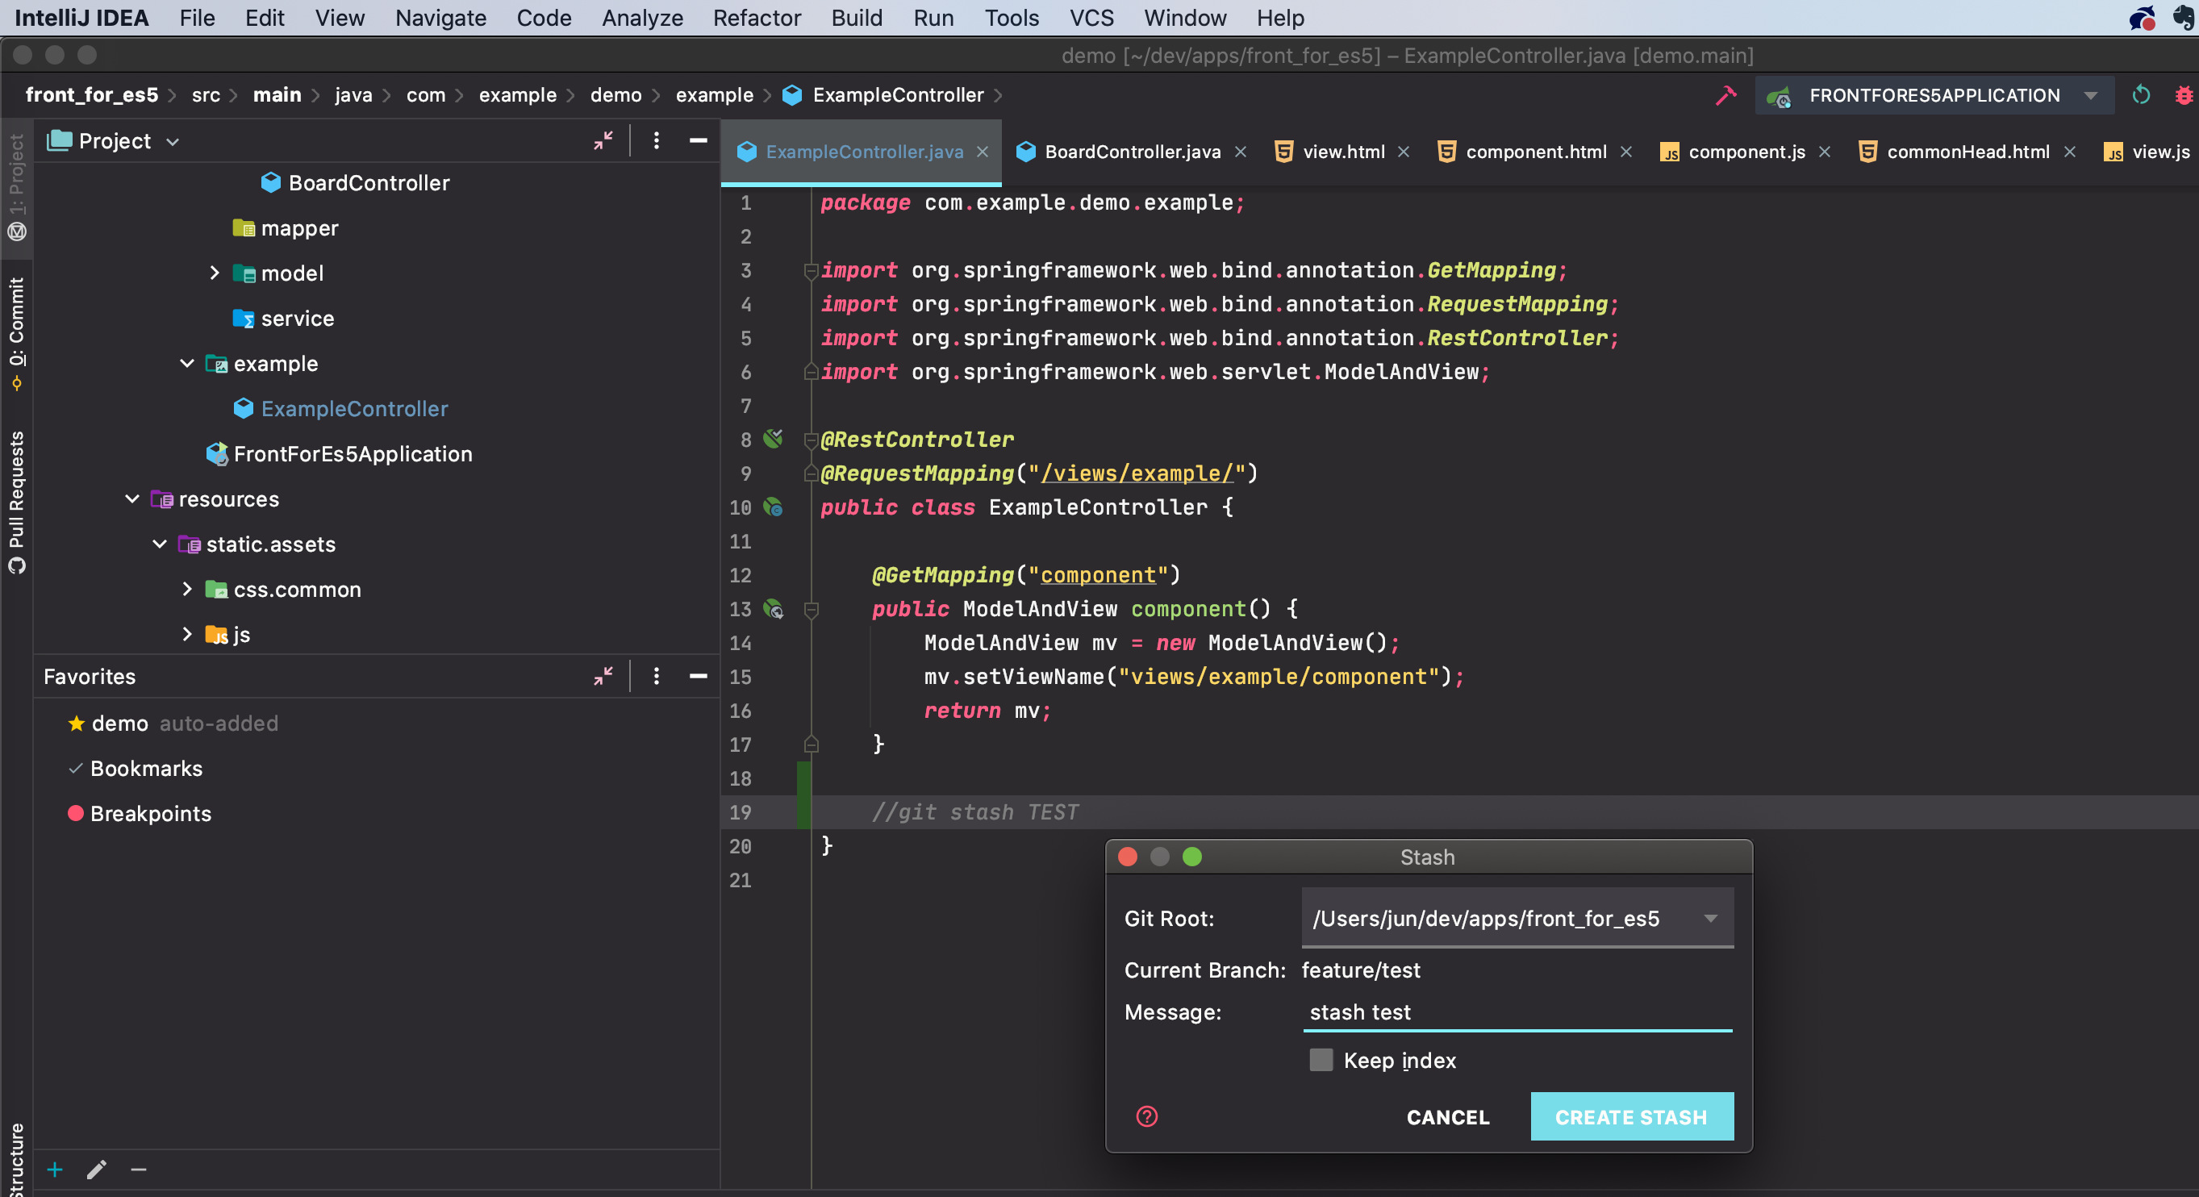The height and width of the screenshot is (1197, 2199).
Task: Collapse the resources folder
Action: pos(132,498)
